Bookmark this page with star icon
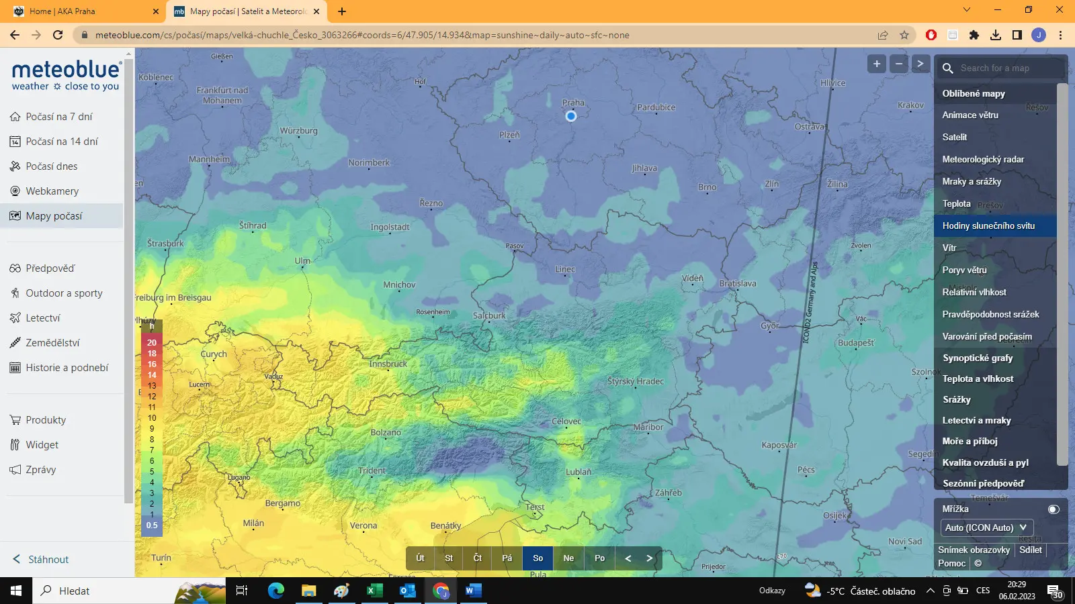The image size is (1075, 604). [904, 35]
